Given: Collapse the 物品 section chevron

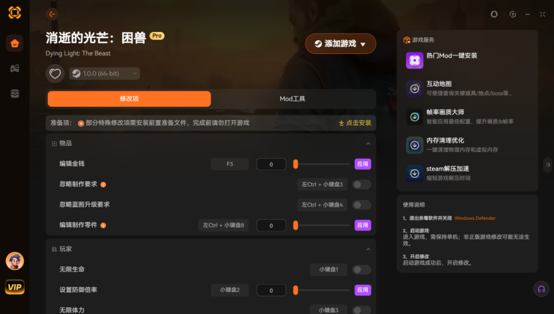Looking at the screenshot, I should pyautogui.click(x=368, y=143).
